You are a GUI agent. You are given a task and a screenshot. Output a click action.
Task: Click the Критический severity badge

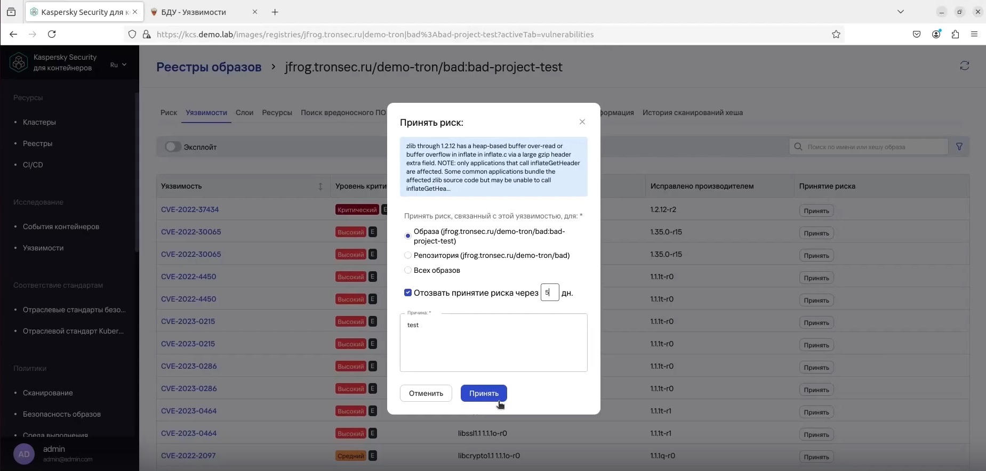tap(357, 209)
